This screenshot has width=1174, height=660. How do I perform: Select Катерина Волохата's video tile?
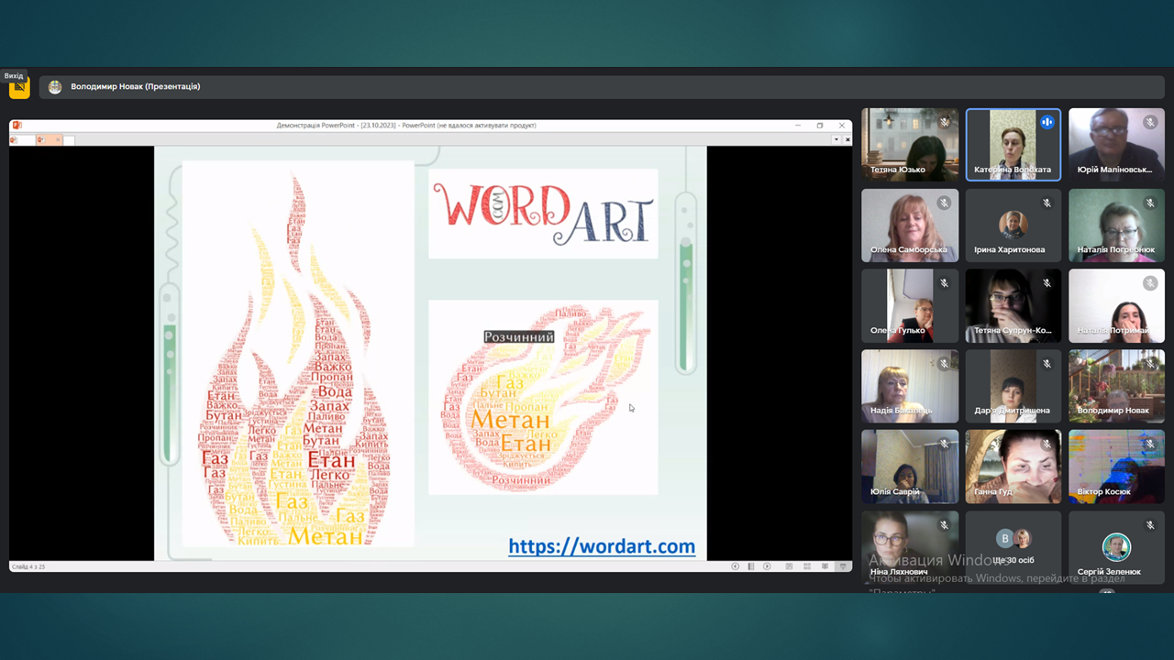(1013, 145)
